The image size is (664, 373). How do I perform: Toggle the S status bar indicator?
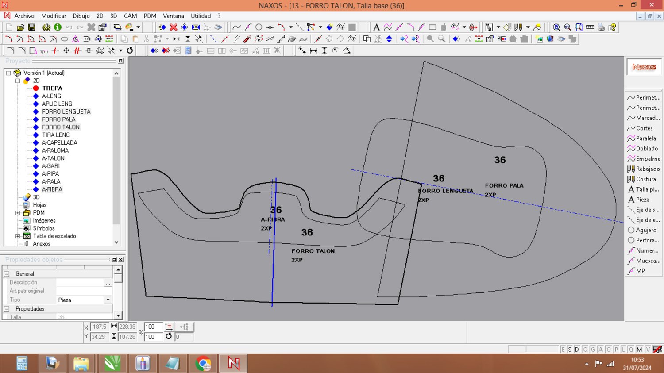click(570, 350)
